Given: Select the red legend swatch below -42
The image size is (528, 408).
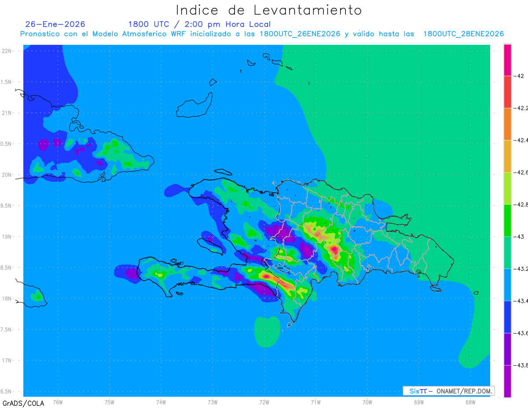Looking at the screenshot, I should coord(507,92).
